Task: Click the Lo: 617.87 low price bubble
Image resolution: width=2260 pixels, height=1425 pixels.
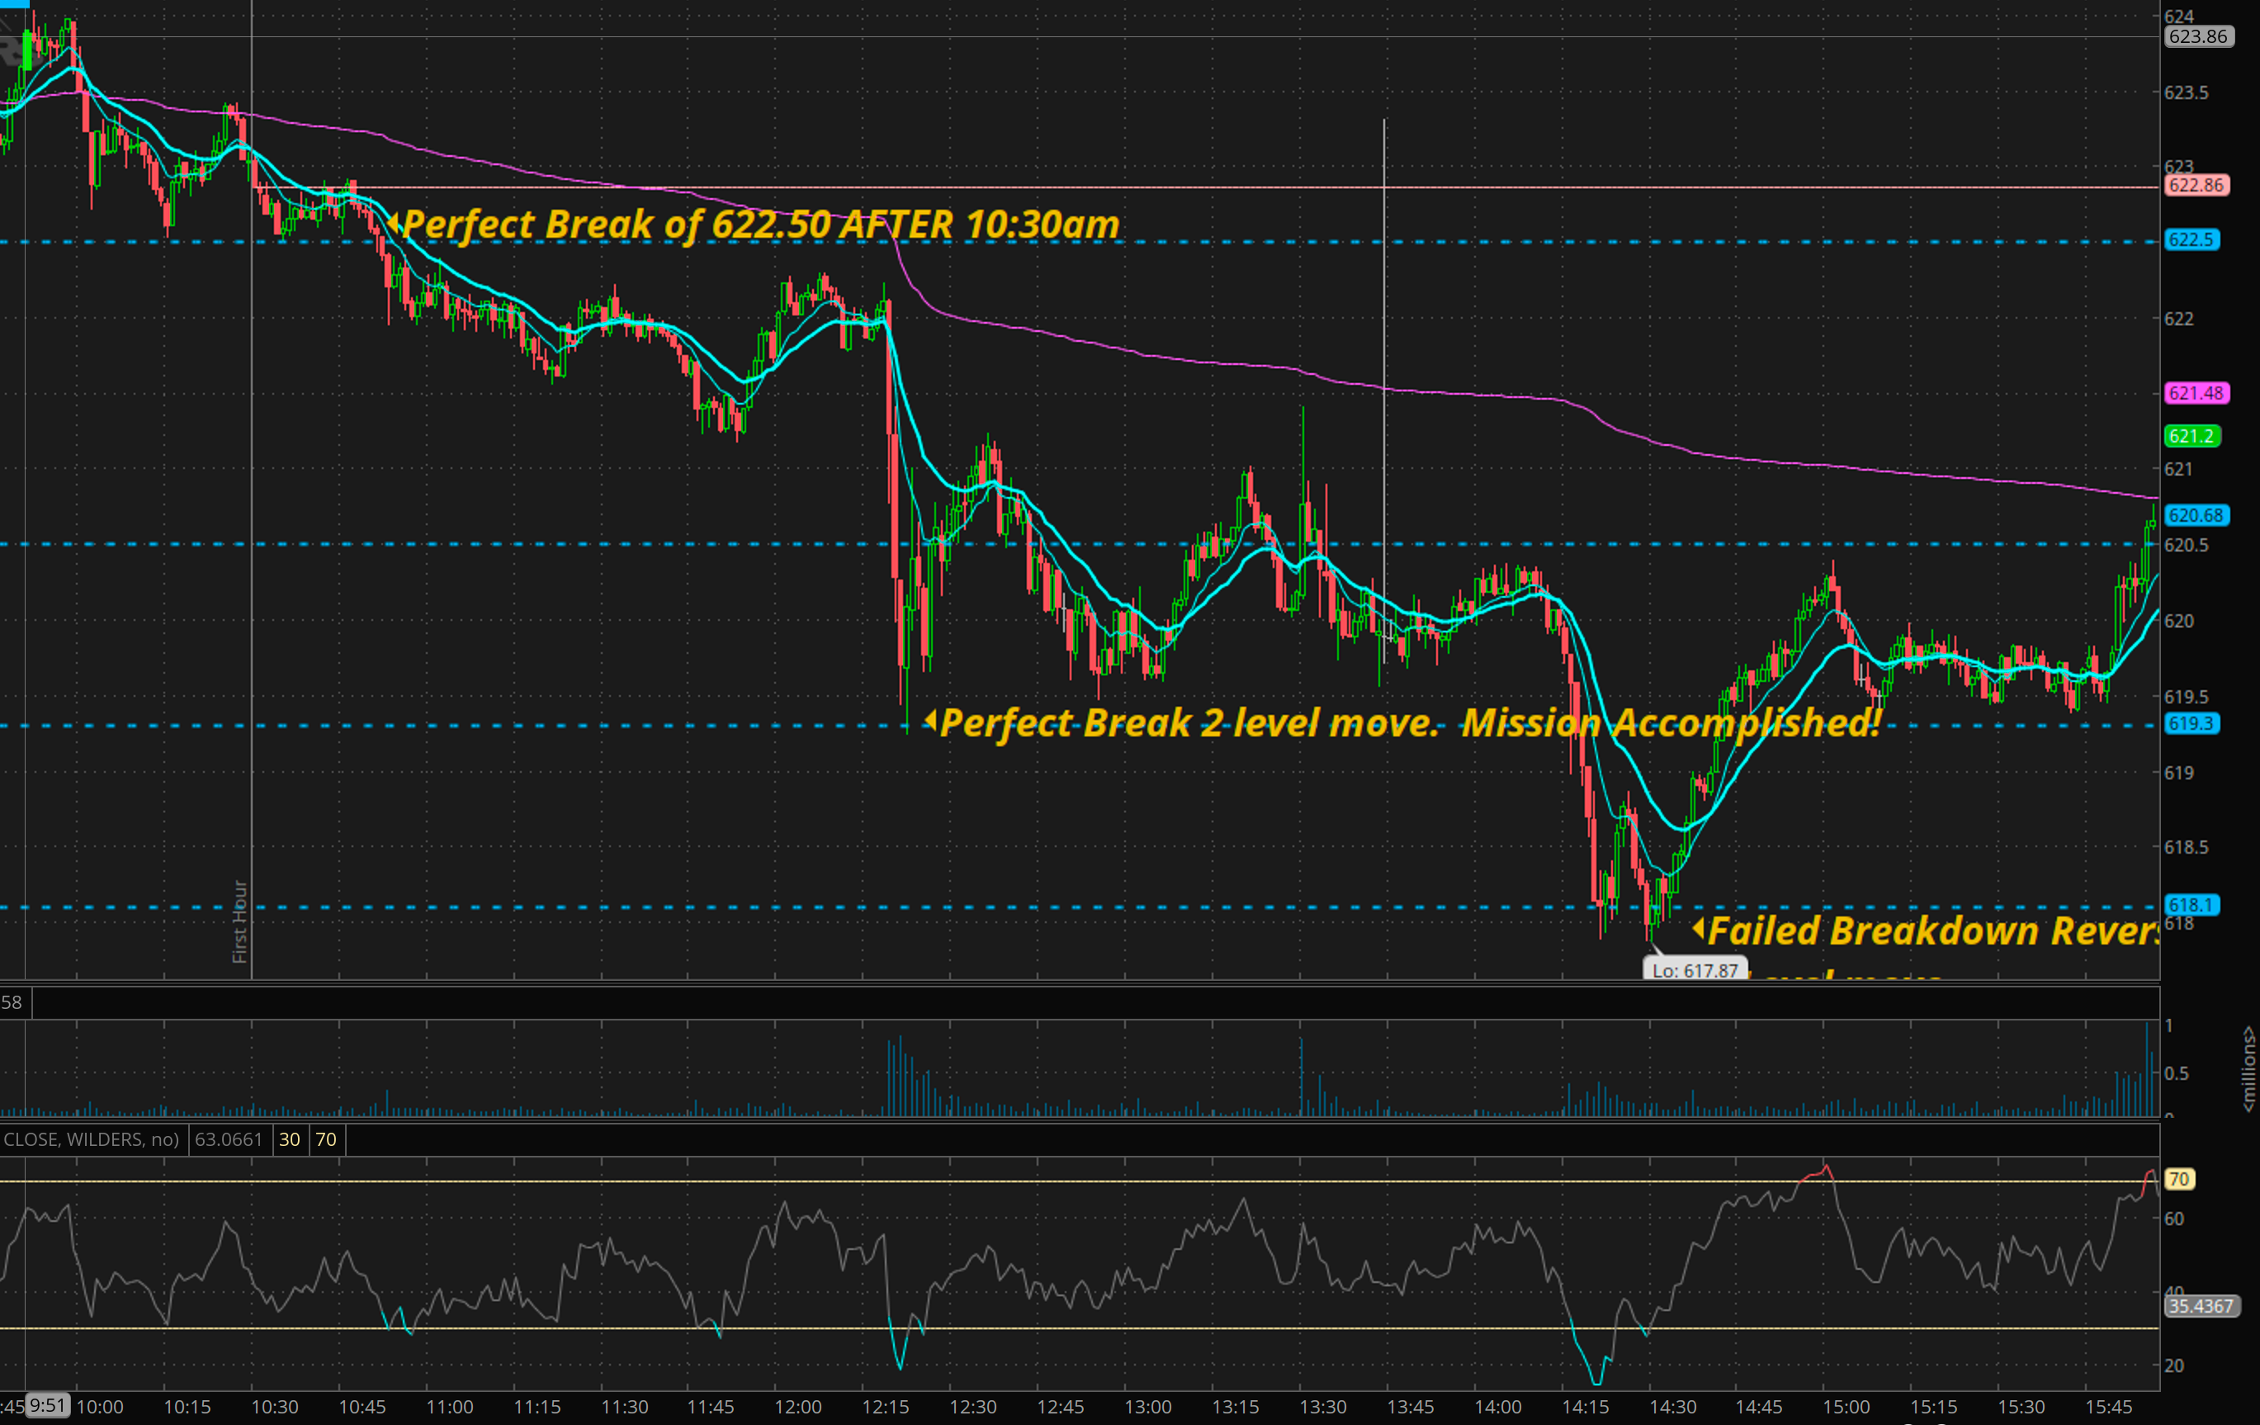Action: tap(1695, 970)
